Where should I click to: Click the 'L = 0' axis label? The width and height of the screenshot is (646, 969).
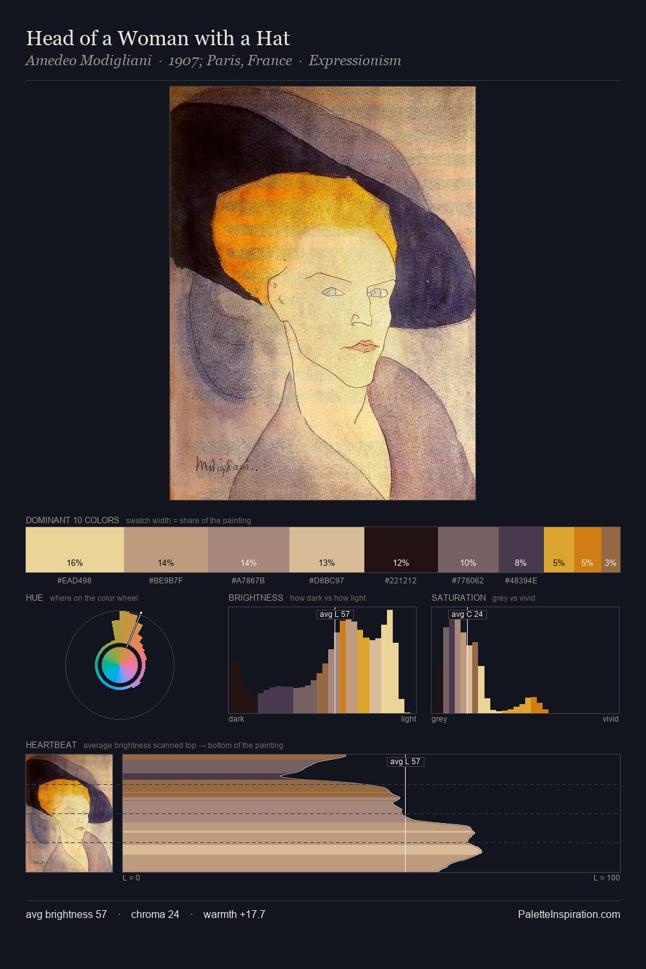[x=131, y=878]
